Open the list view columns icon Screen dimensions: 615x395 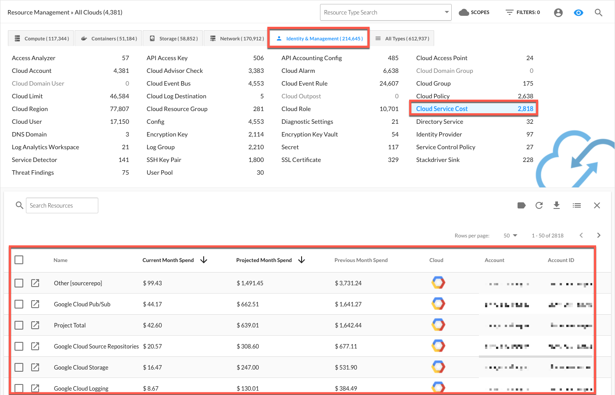click(577, 205)
